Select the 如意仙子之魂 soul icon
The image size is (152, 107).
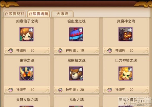pyautogui.click(x=26, y=34)
